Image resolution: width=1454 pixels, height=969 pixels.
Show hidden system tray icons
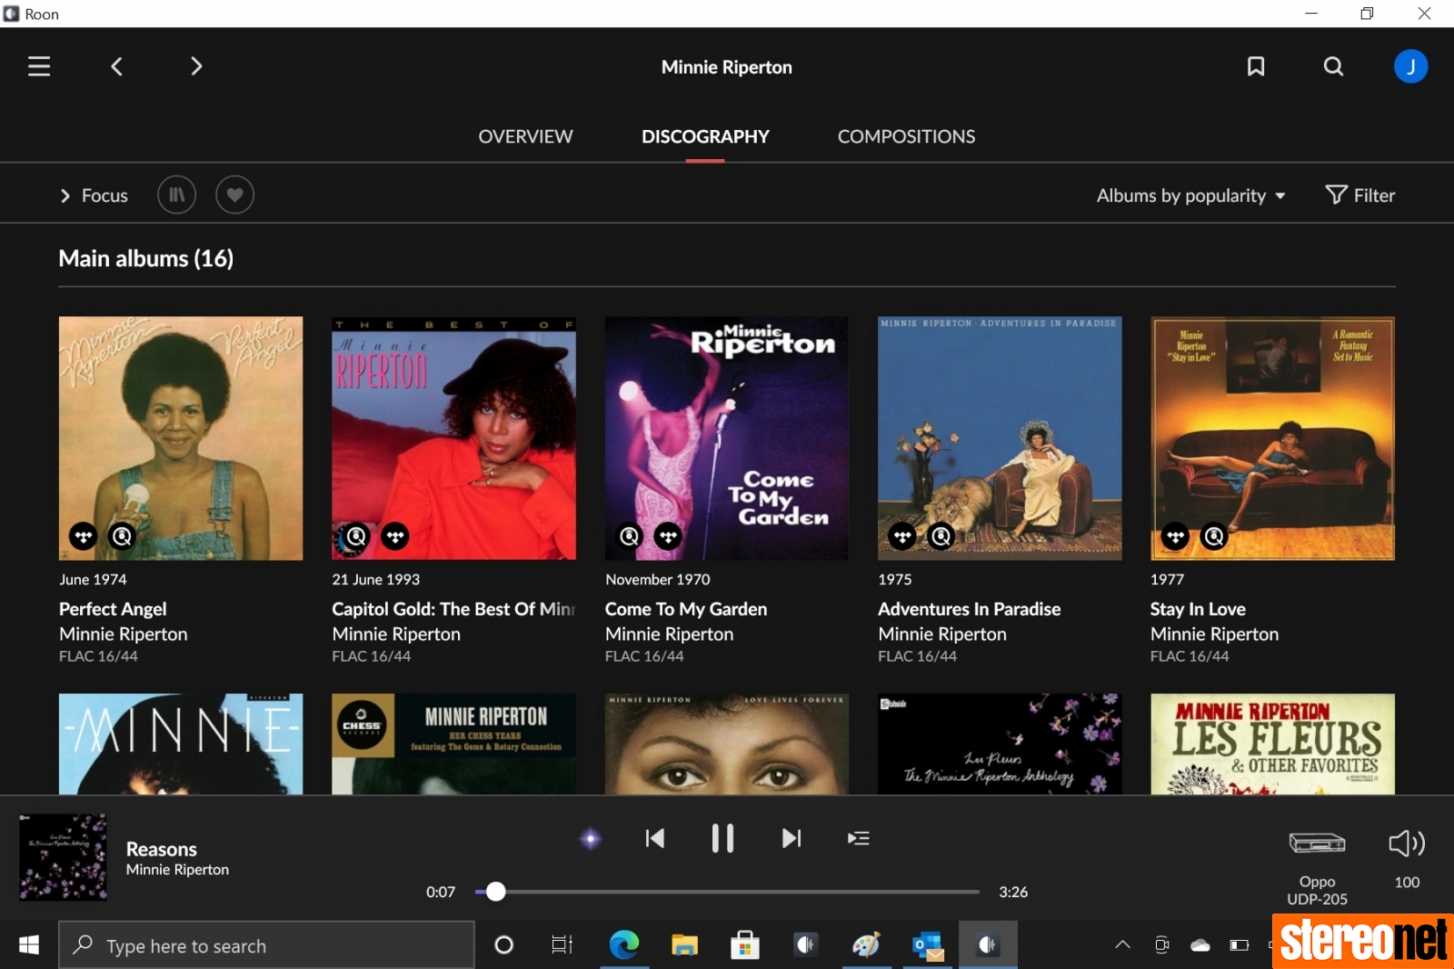pyautogui.click(x=1122, y=945)
